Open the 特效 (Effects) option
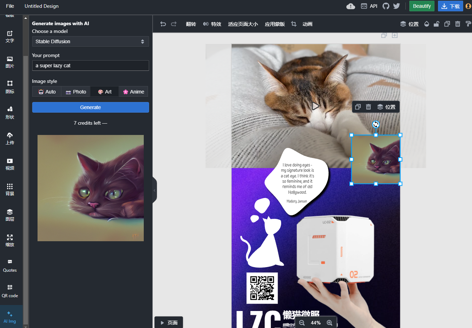Viewport: 472px width, 328px height. coord(212,24)
